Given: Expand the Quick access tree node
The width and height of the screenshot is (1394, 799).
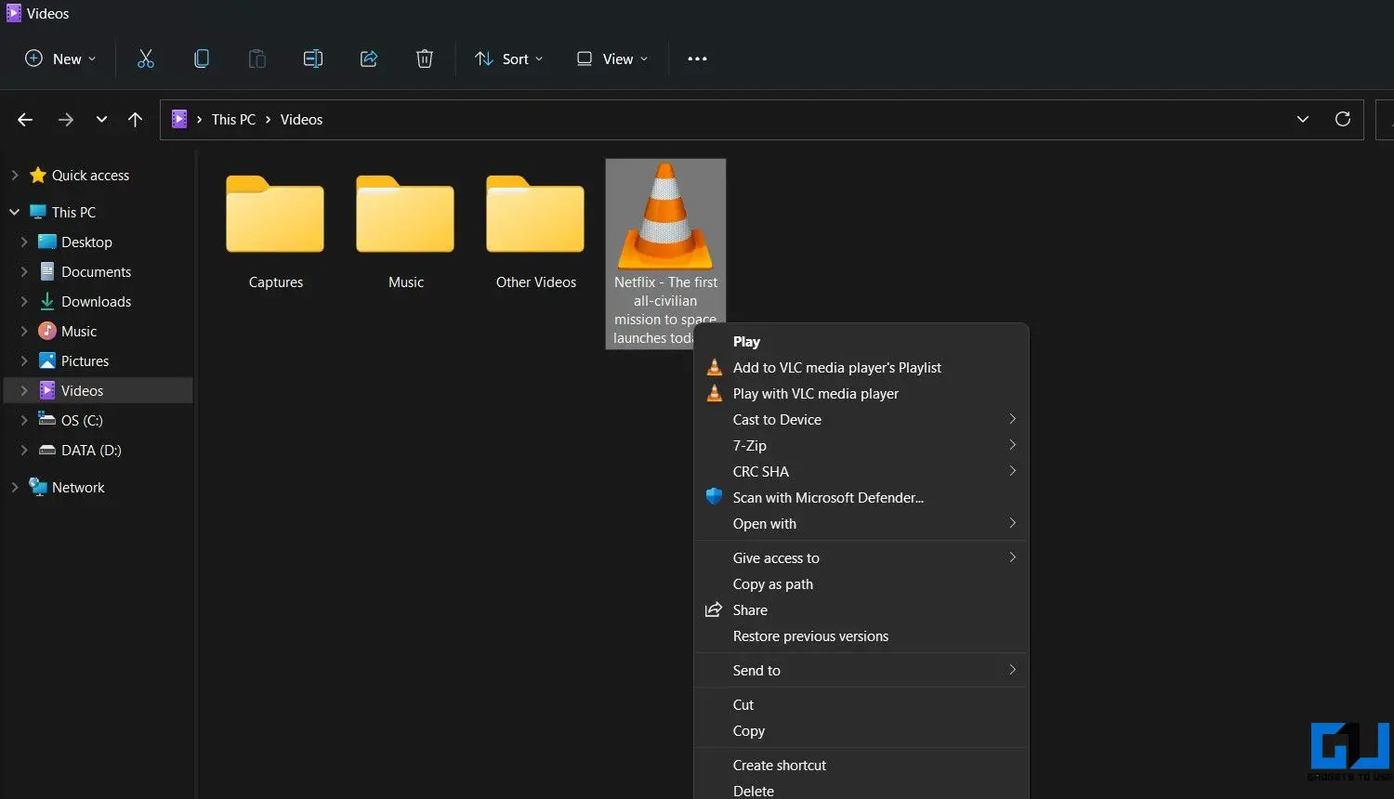Looking at the screenshot, I should coord(14,175).
